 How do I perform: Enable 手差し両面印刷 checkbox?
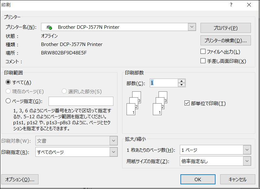tap(203, 61)
